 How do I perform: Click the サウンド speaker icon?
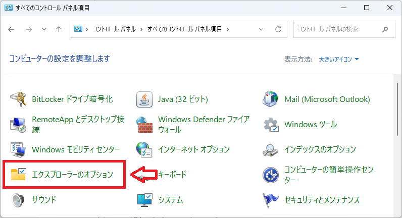18,200
